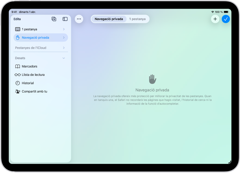Select the Navegació privada toolbar tab
Screen dimensions: 240x173
tap(109, 19)
